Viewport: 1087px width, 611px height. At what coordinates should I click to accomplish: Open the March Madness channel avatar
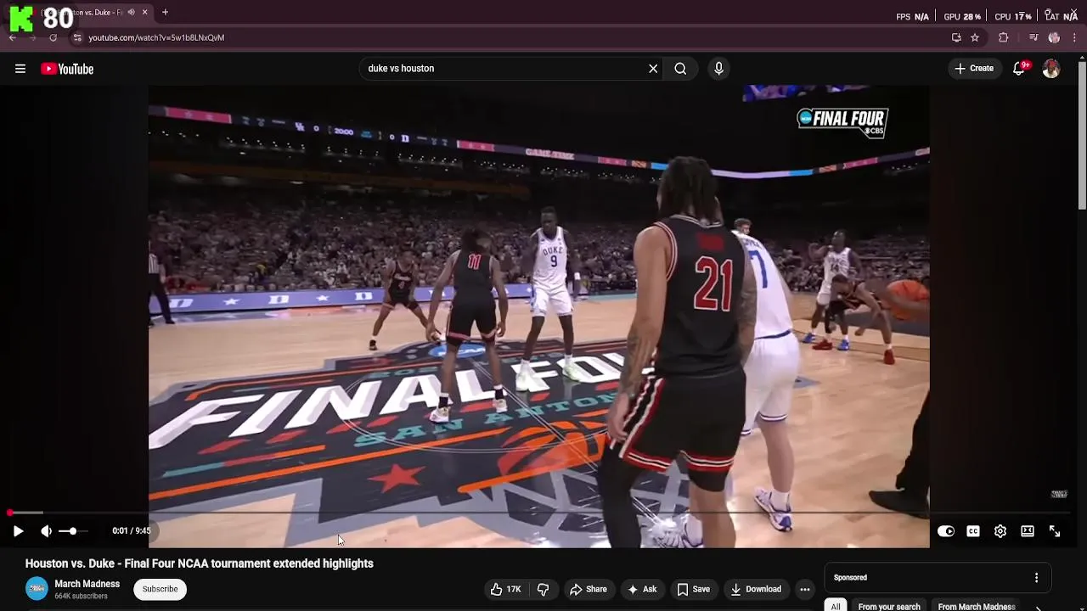[x=37, y=589]
